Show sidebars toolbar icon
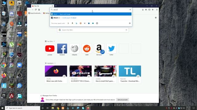Screen dimensions: 197x110 pos(149,9)
